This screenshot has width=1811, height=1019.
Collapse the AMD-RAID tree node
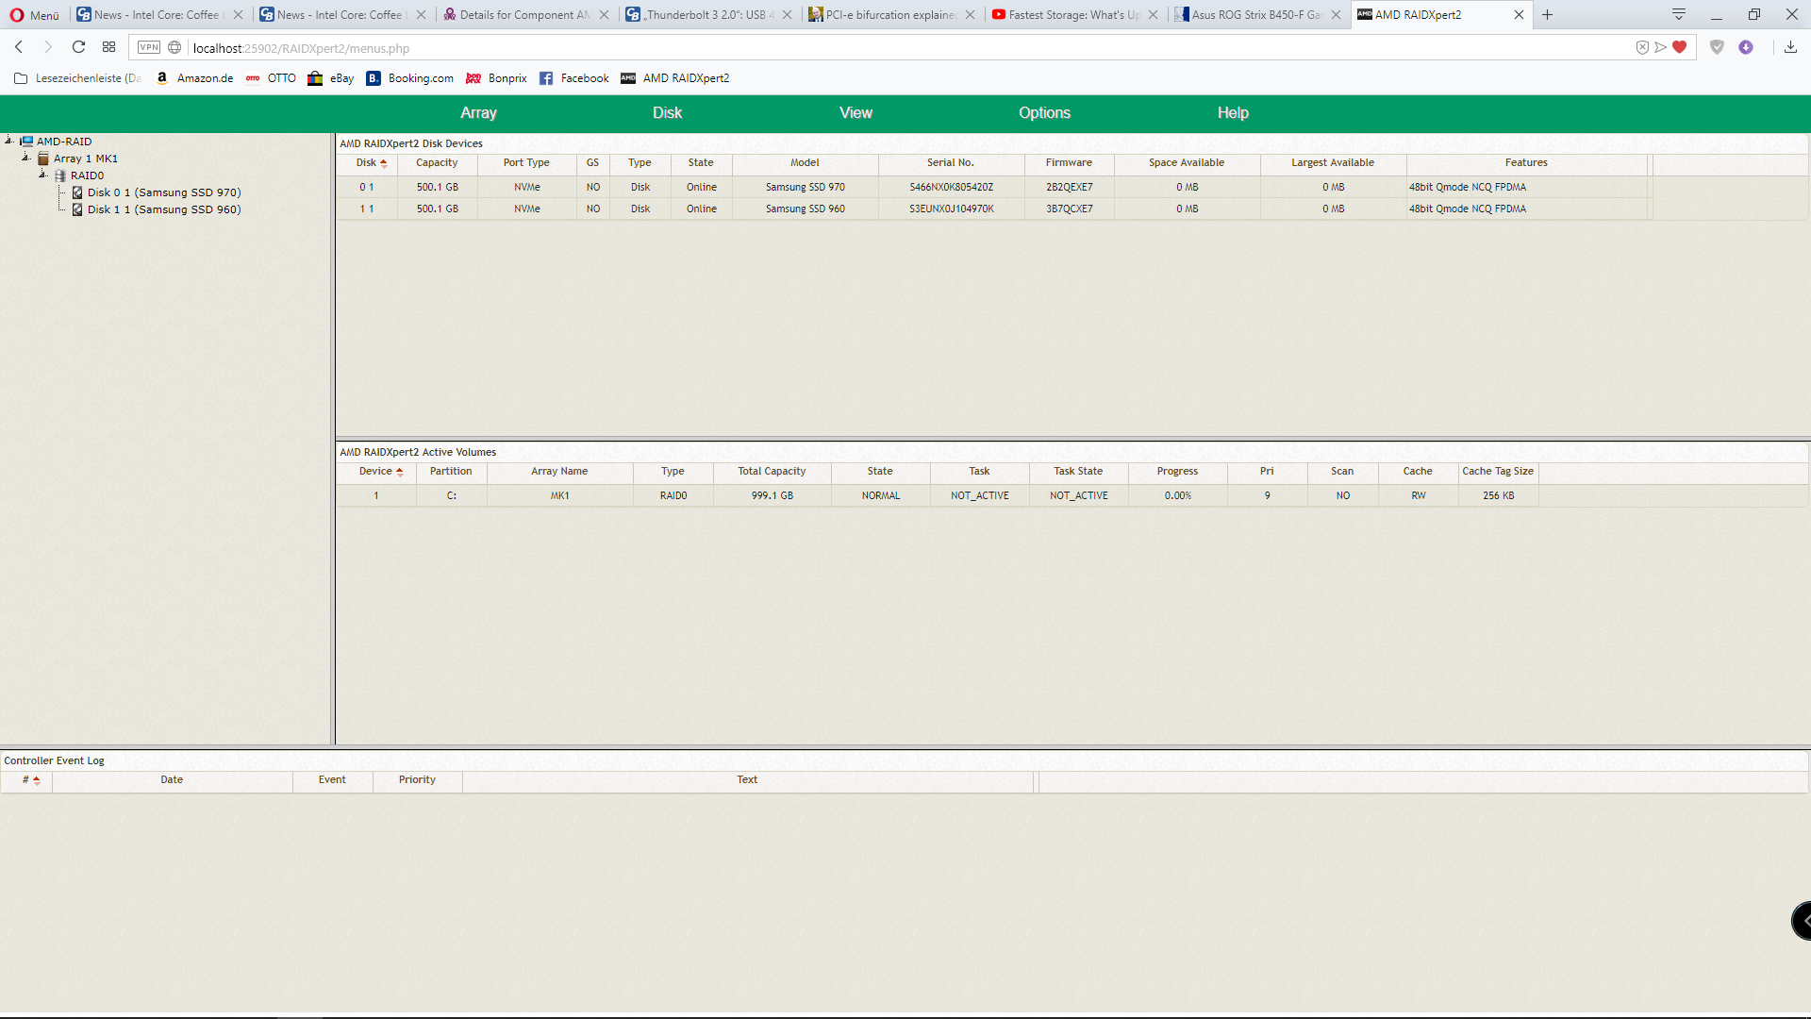(x=9, y=141)
